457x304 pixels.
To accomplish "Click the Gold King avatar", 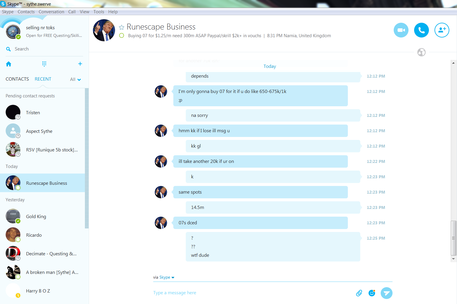I will [x=13, y=216].
